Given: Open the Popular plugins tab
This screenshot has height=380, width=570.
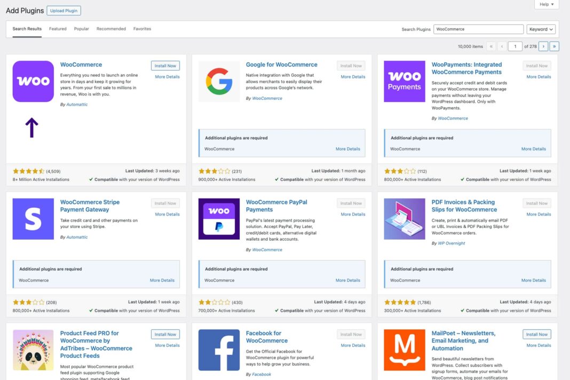Looking at the screenshot, I should tap(82, 29).
